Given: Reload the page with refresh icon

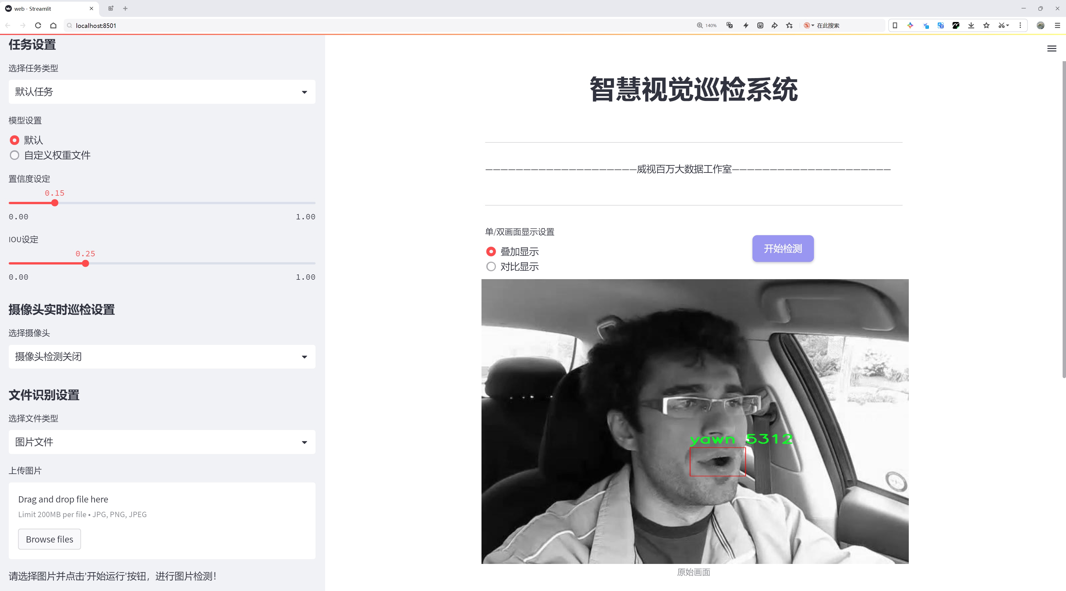Looking at the screenshot, I should click(38, 25).
